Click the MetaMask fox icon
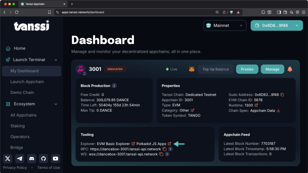 [192, 69]
